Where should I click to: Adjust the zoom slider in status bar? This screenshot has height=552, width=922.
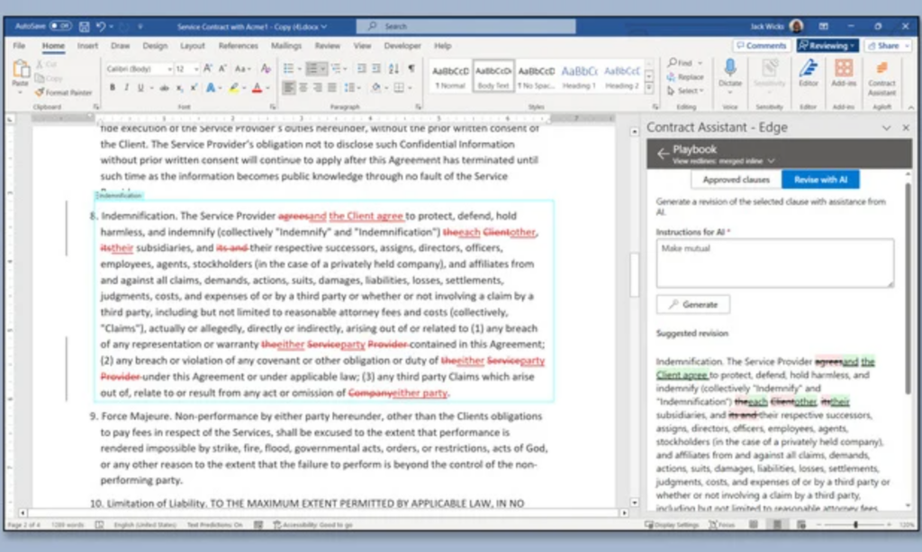pyautogui.click(x=854, y=524)
